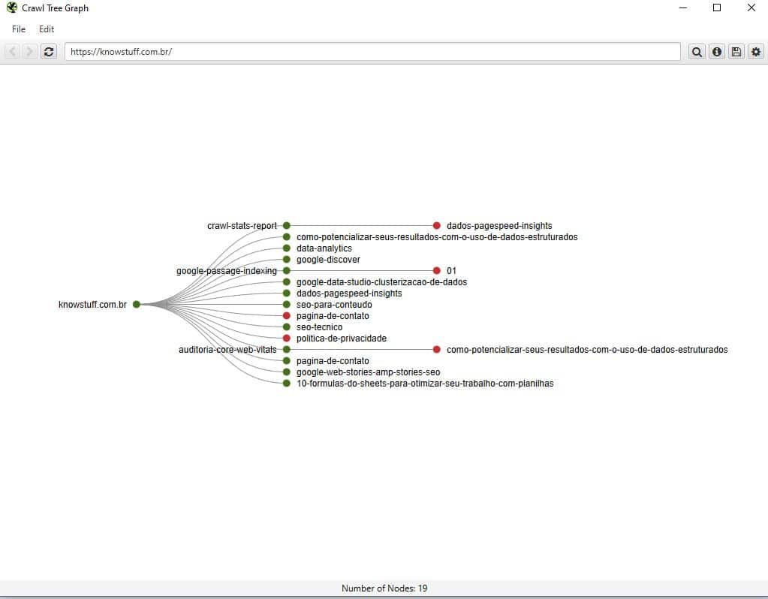Open the Edit menu
This screenshot has width=768, height=599.
click(x=47, y=29)
